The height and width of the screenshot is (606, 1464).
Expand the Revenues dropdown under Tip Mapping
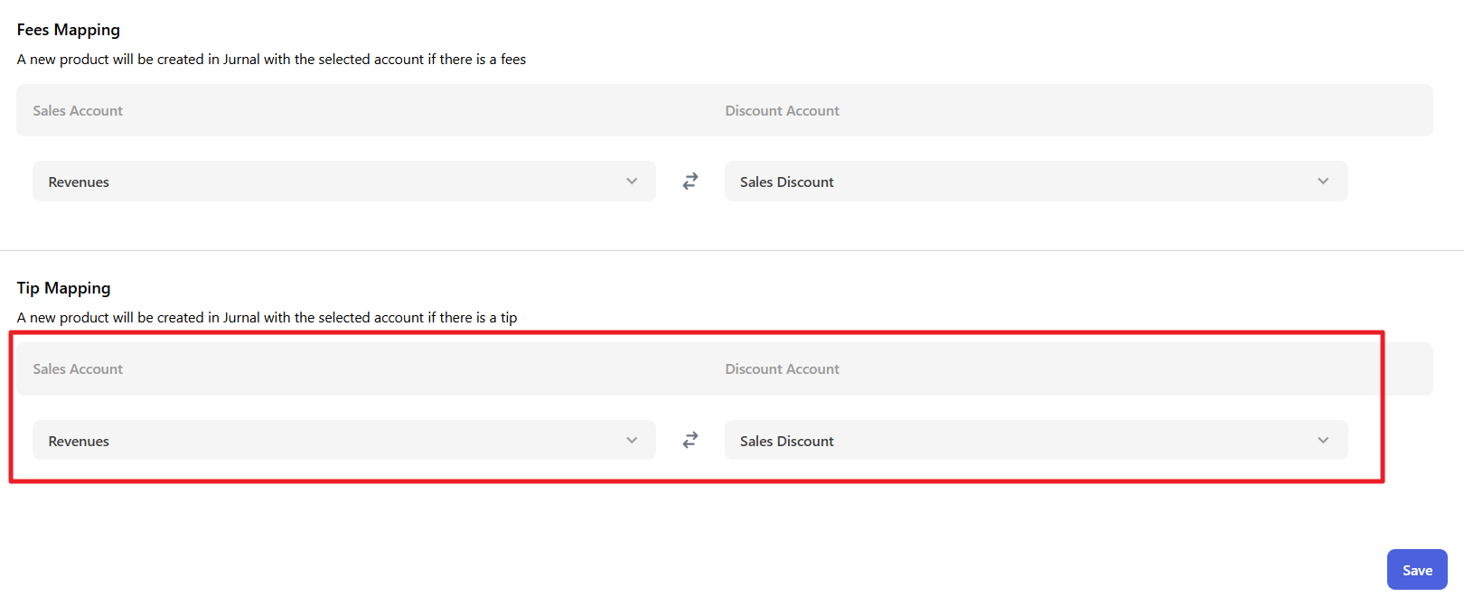[343, 441]
